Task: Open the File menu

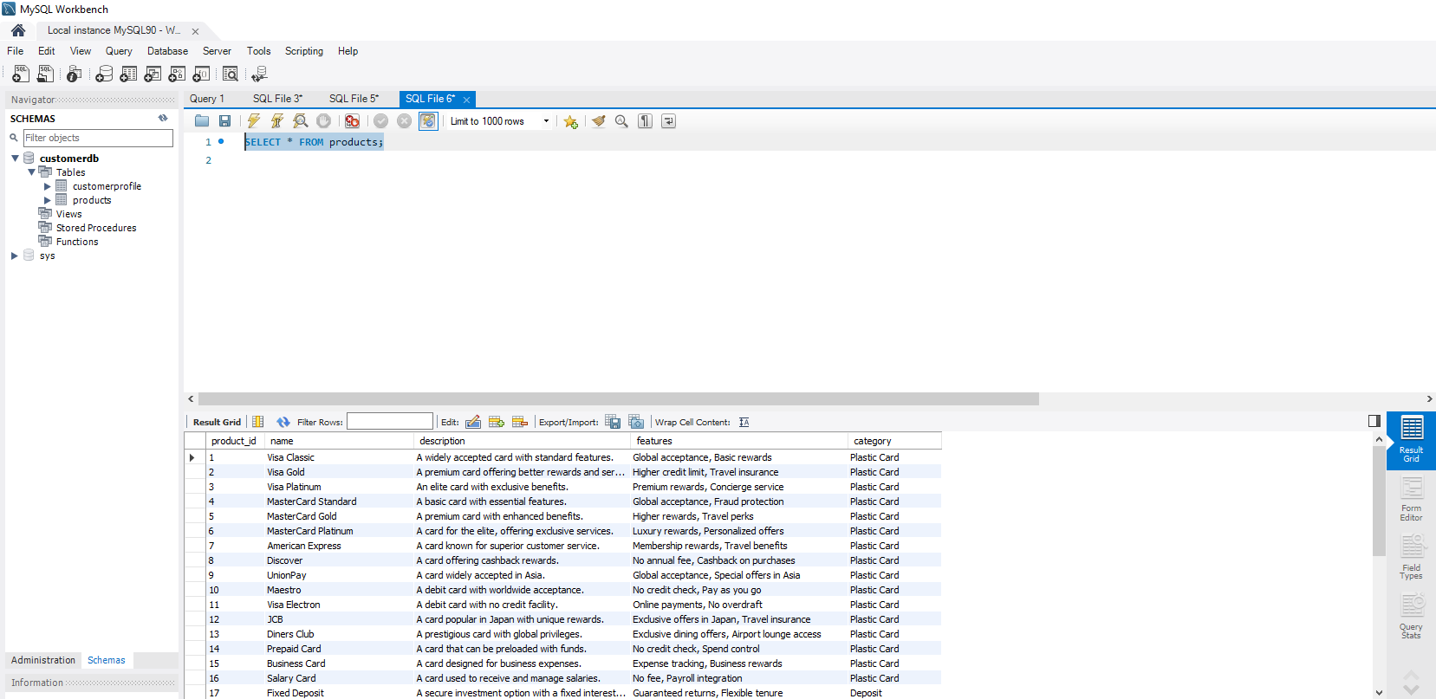Action: (x=16, y=51)
